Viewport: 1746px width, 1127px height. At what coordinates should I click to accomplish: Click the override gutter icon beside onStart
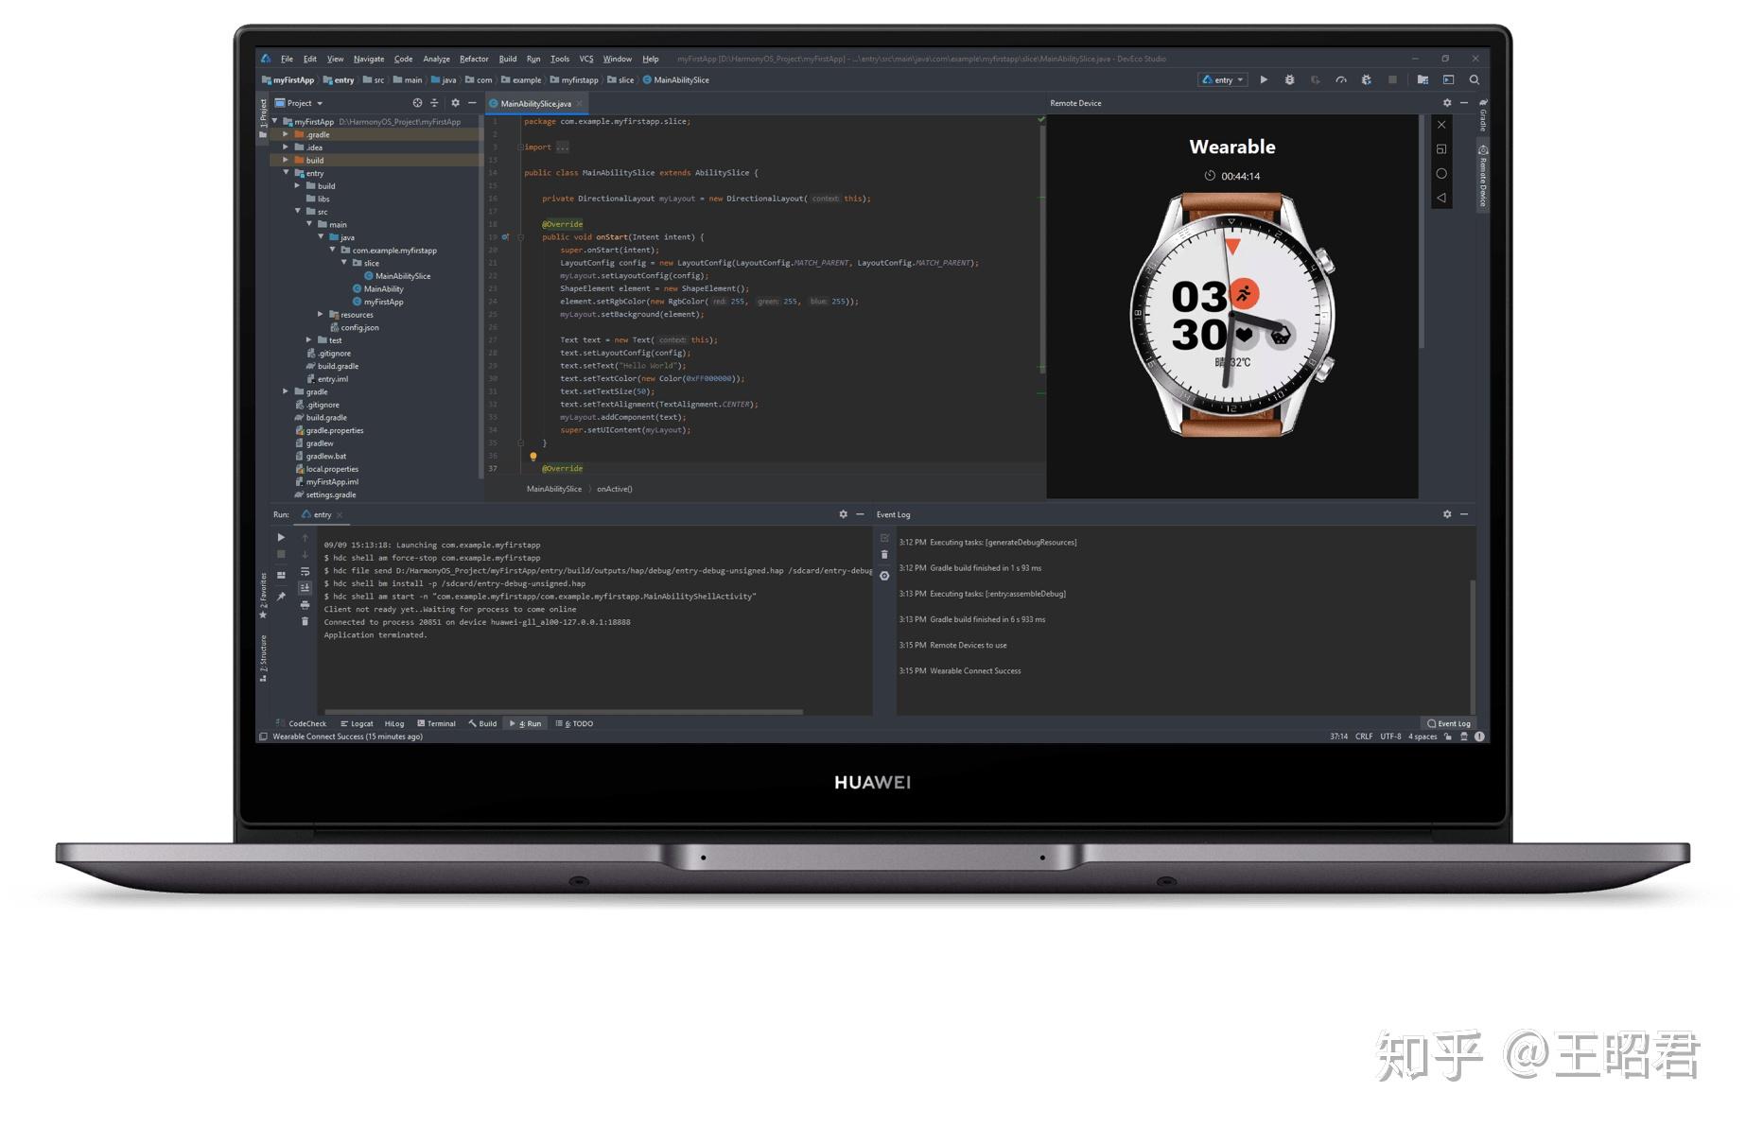point(505,237)
